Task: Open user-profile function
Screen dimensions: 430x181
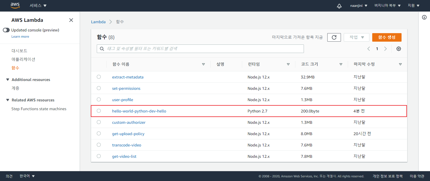Action: tap(123, 100)
